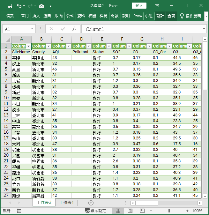Open filter dropdown for column A header
Screen dimensions: 209x215
(28, 46)
